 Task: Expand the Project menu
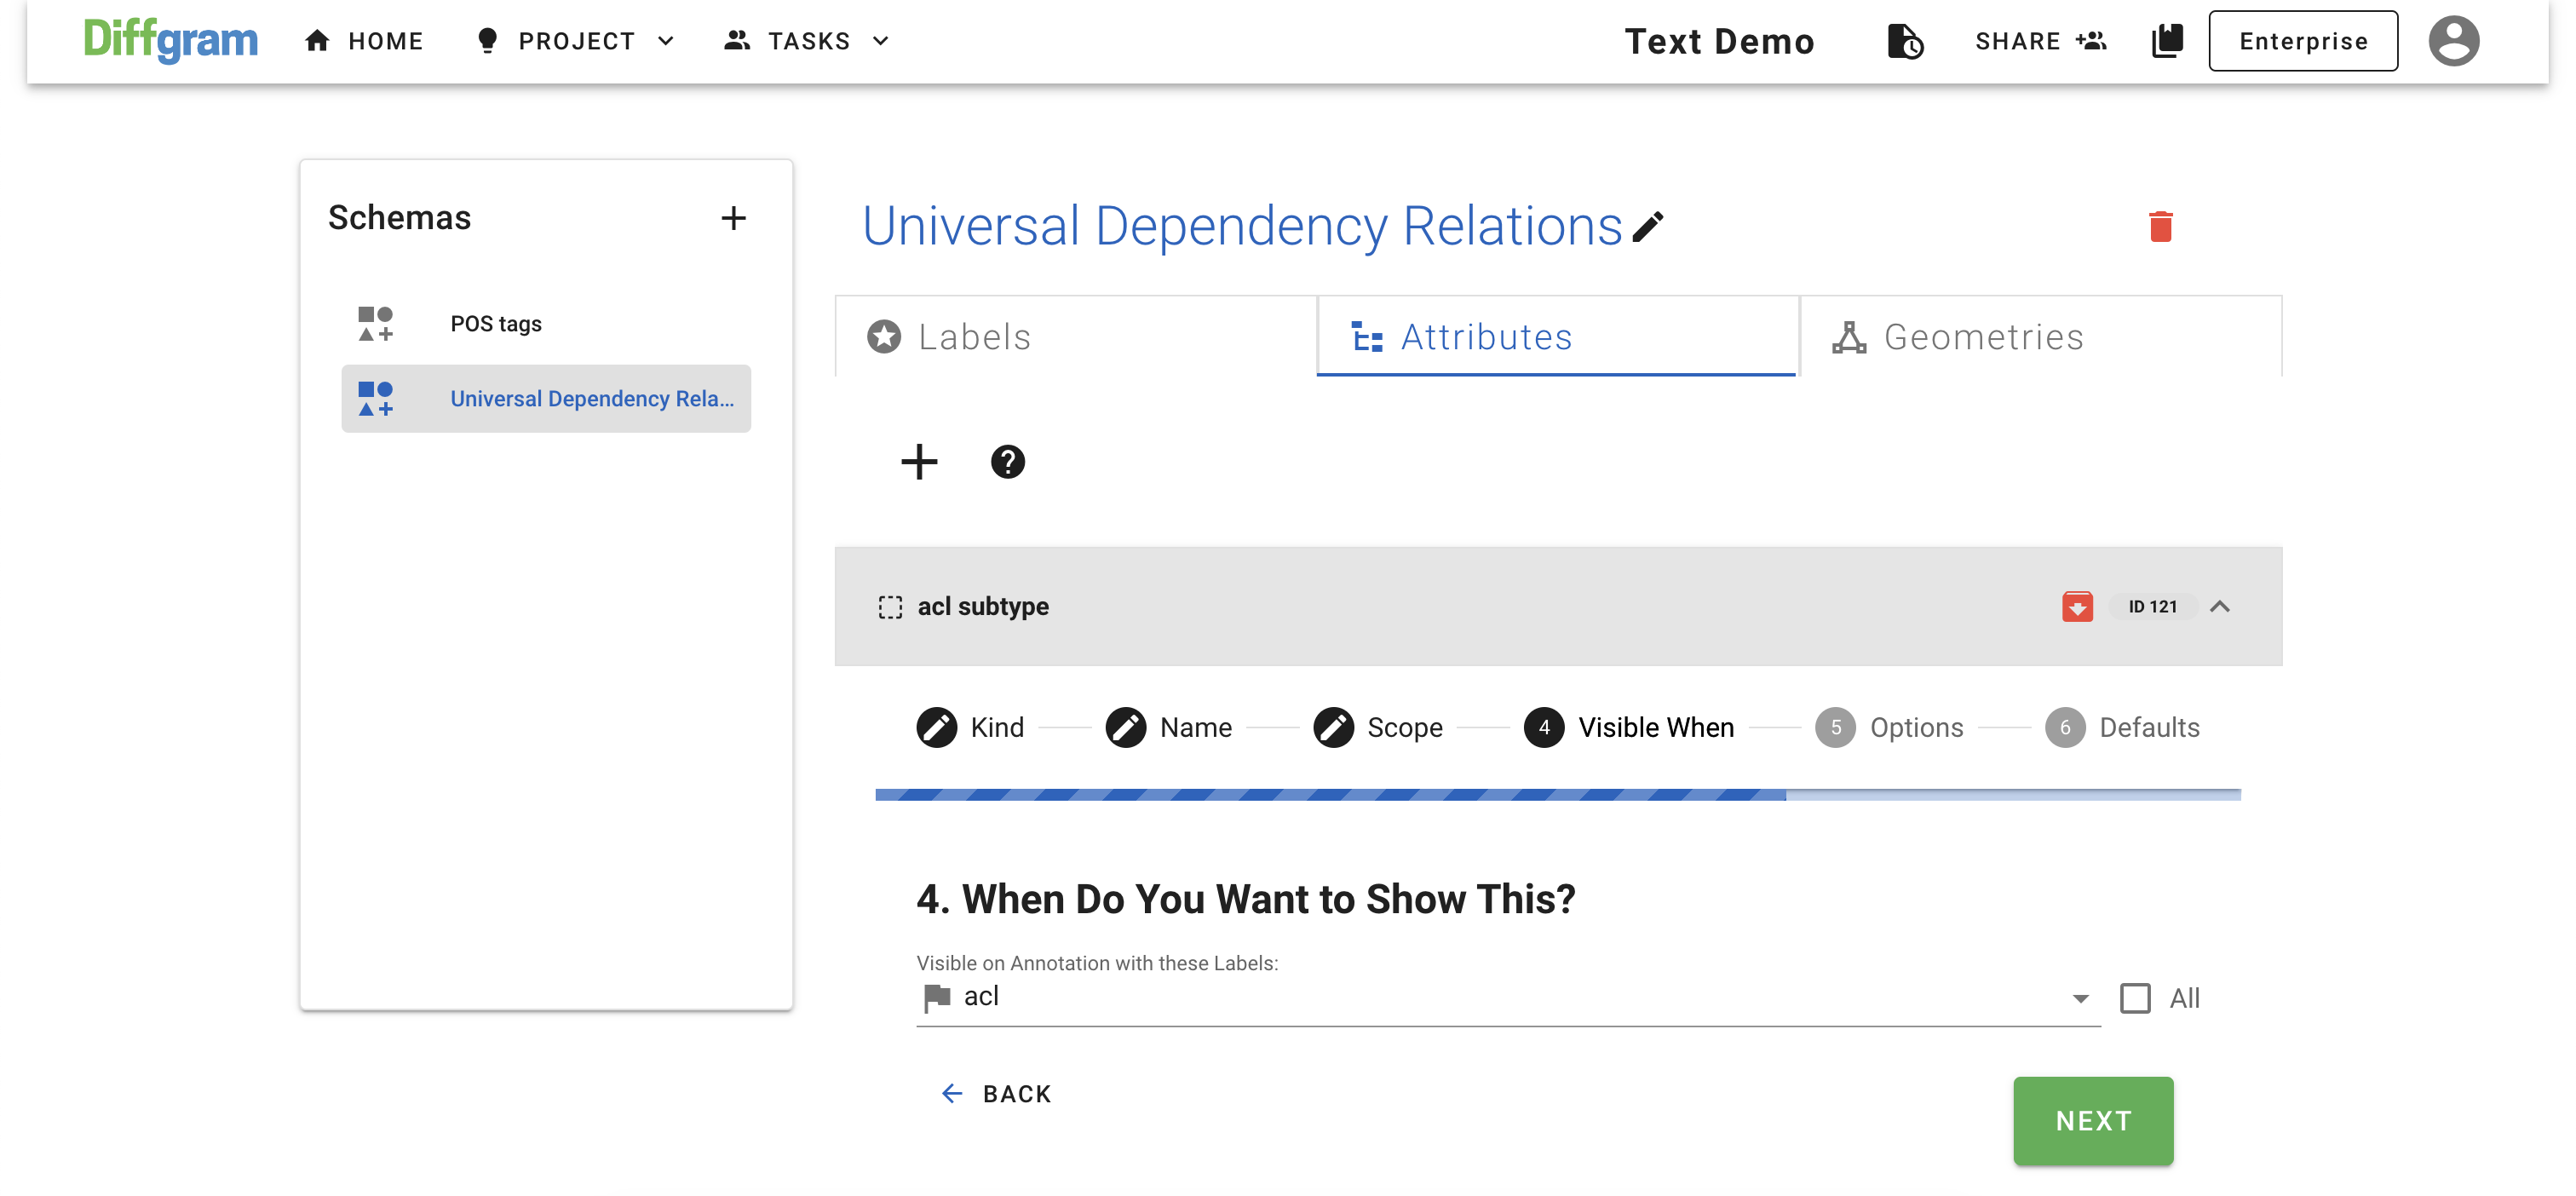pyautogui.click(x=576, y=41)
